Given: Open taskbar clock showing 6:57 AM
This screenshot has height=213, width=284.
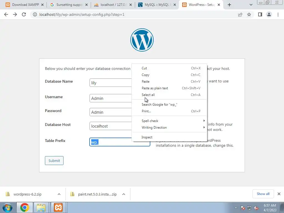Looking at the screenshot, I should (270, 208).
